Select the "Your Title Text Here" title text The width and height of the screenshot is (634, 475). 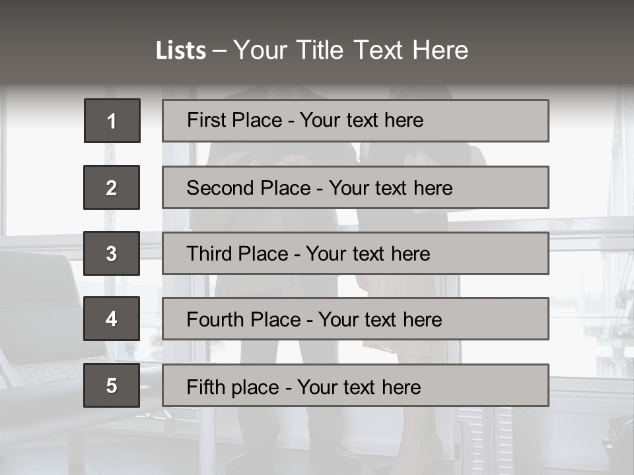coord(351,50)
